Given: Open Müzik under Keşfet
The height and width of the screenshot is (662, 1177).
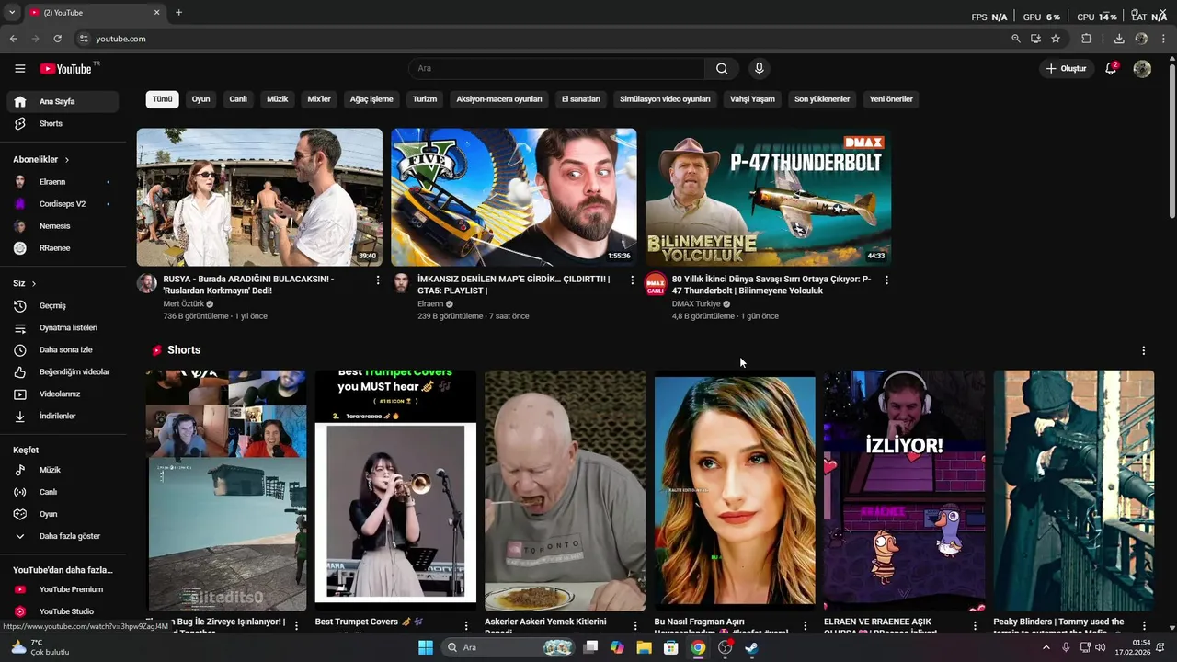Looking at the screenshot, I should click(63, 470).
